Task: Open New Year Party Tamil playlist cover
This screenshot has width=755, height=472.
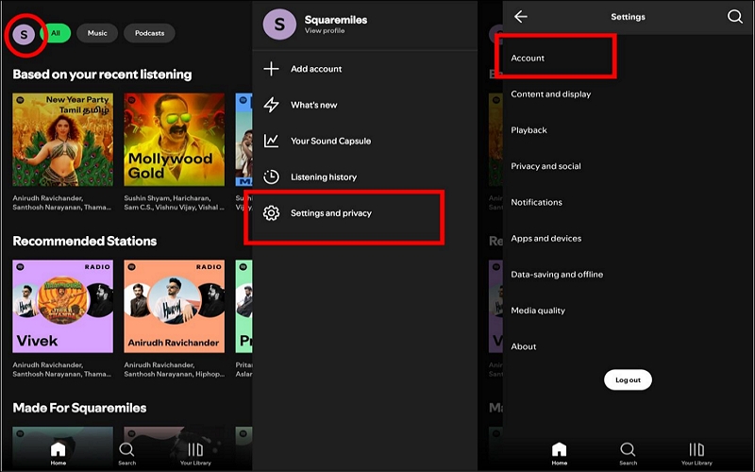Action: click(63, 140)
